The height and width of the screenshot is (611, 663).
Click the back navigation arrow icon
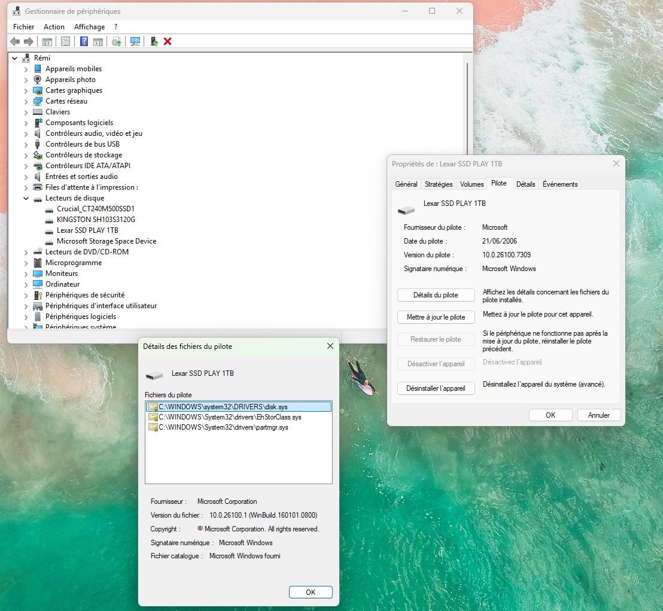click(14, 41)
